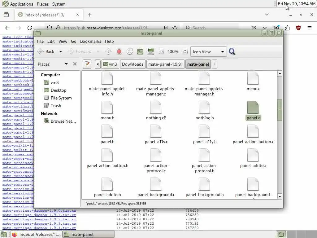Image resolution: width=317 pixels, height=238 pixels.
Task: Close the Places sidebar with its X
Action: point(75,64)
